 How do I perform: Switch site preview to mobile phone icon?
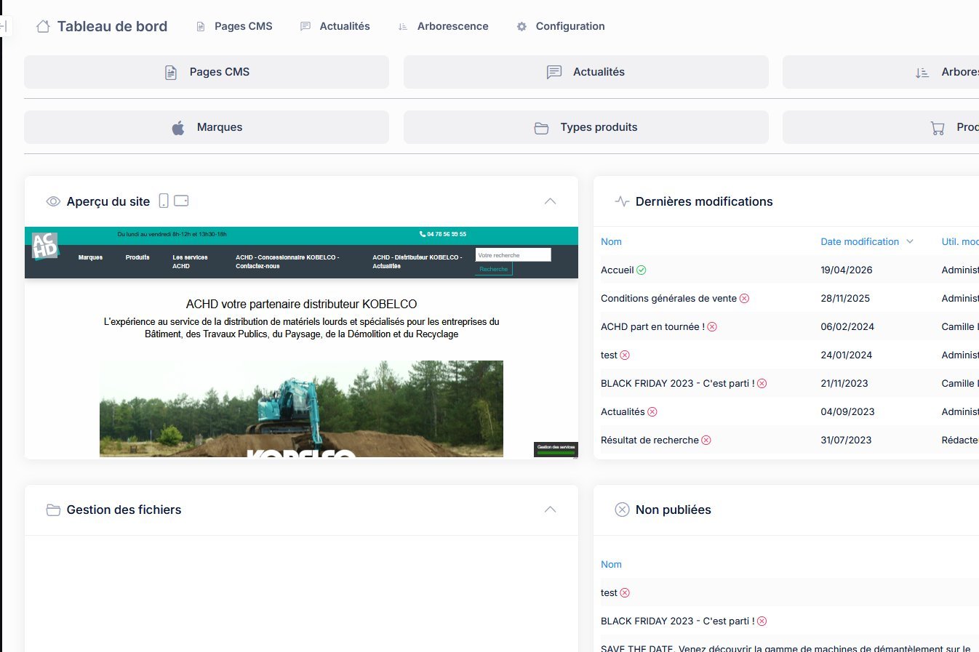coord(164,201)
